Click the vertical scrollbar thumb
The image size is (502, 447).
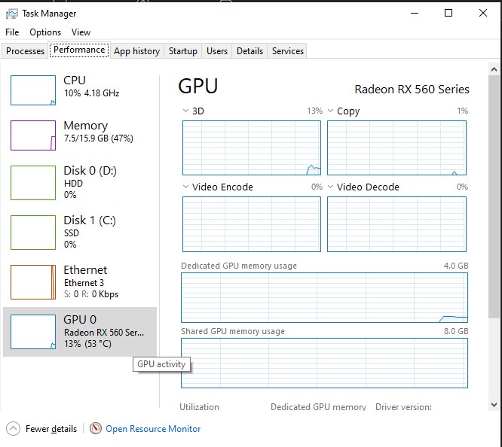[x=494, y=196]
